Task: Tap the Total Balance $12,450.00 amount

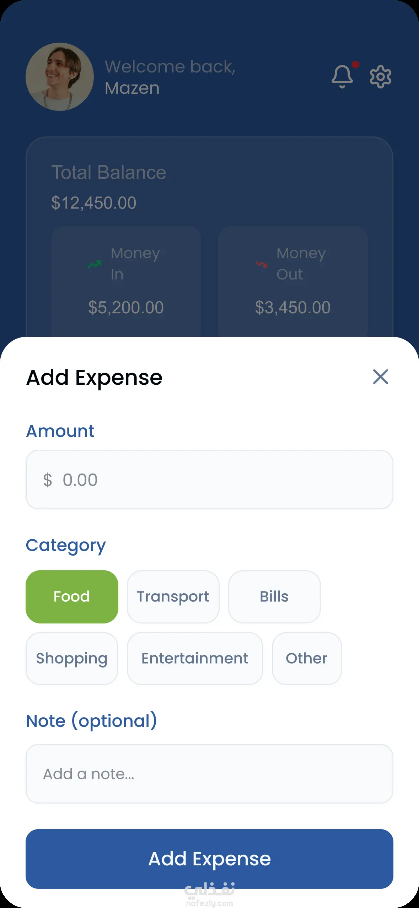Action: (x=94, y=203)
